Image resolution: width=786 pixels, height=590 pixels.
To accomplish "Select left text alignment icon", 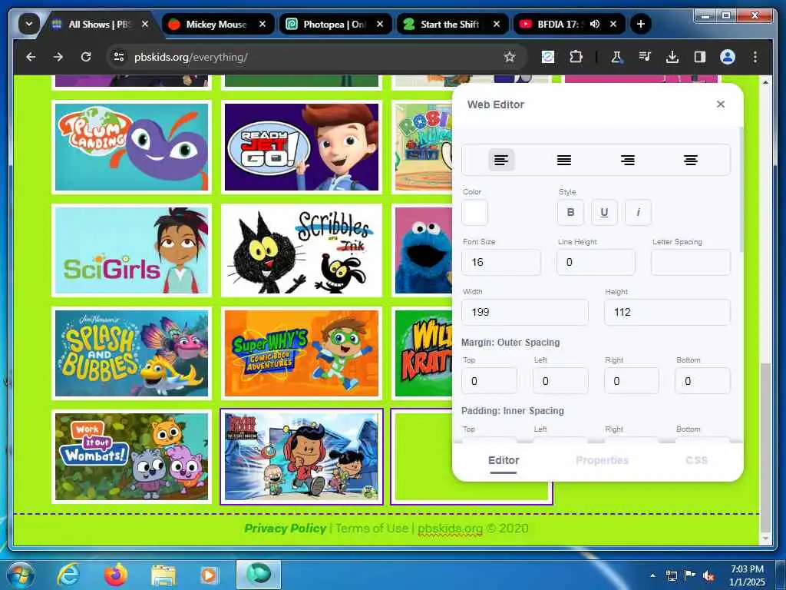I will (x=501, y=160).
